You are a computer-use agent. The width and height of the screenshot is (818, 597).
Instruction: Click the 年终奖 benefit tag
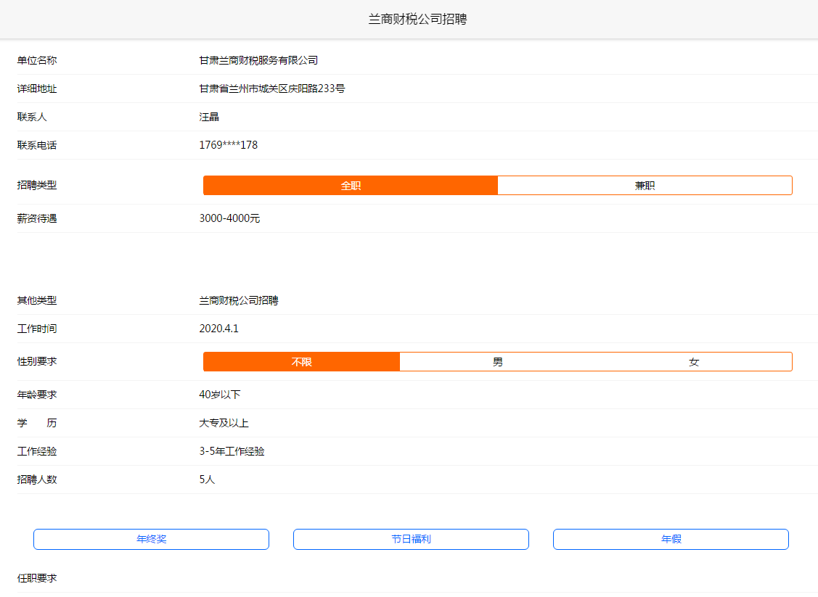[151, 540]
